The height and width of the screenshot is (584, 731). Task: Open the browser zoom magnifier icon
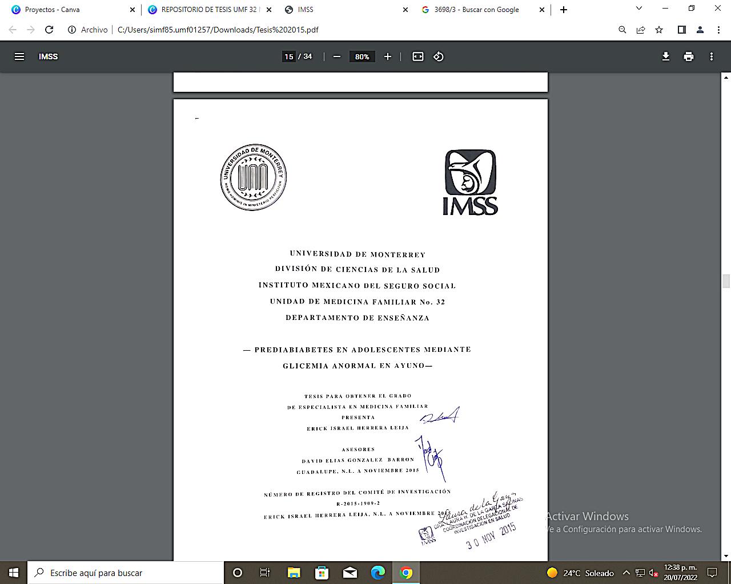(x=622, y=30)
